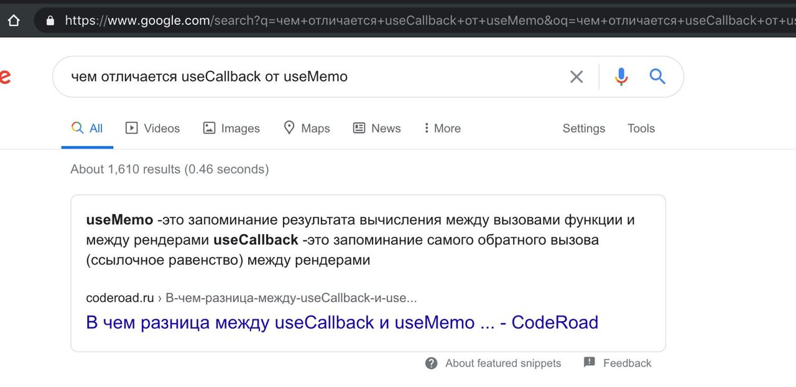Click the featured snippet text about useMemo
This screenshot has height=387, width=796.
(361, 240)
